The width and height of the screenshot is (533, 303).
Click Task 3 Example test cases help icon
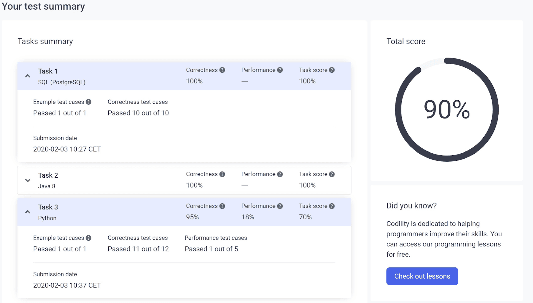(x=88, y=238)
